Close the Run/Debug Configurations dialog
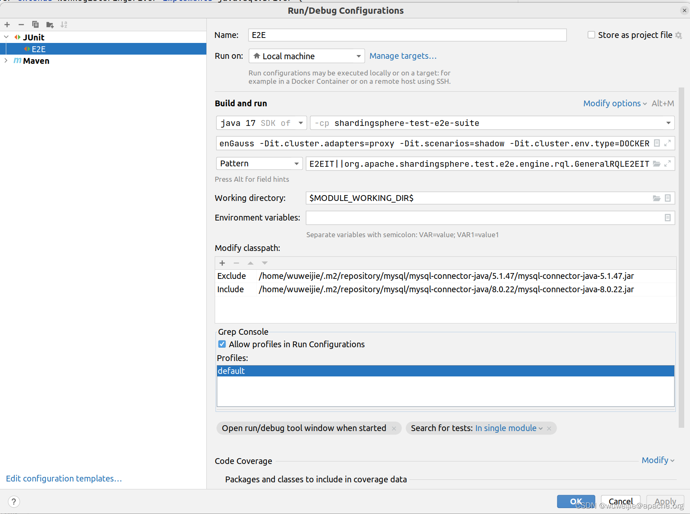 pyautogui.click(x=684, y=10)
